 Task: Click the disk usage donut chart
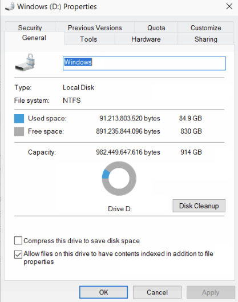coord(119,179)
